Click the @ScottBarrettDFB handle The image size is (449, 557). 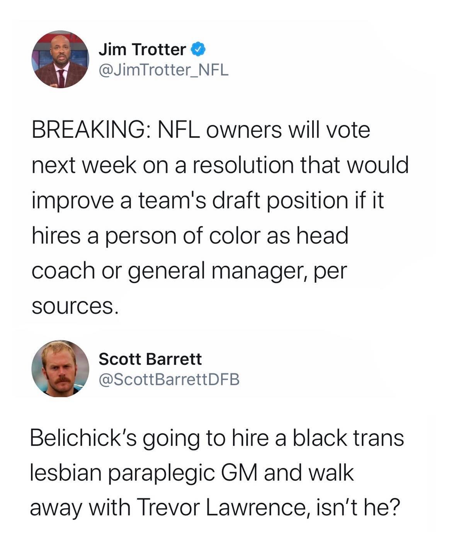point(169,379)
